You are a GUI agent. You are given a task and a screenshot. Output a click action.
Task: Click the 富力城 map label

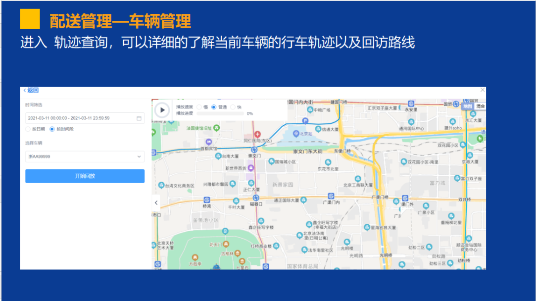click(x=438, y=183)
